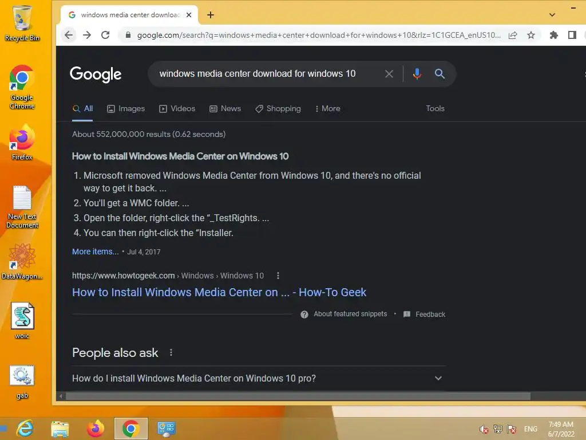Switch to Shopping results
Viewport: 586px width, 440px height.
click(x=278, y=108)
